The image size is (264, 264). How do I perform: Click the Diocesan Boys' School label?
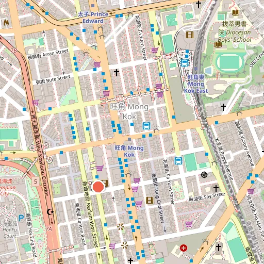(235, 32)
